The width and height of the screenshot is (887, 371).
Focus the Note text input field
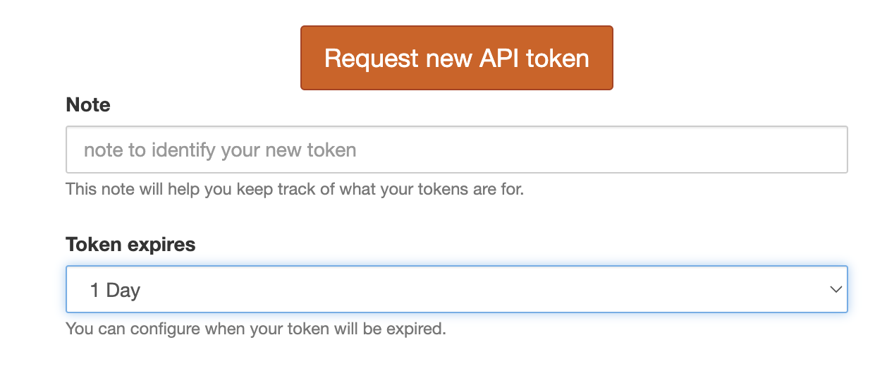pyautogui.click(x=457, y=150)
